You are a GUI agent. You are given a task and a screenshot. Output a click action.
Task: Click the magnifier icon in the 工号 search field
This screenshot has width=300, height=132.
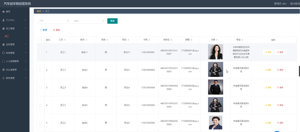[x=68, y=21]
